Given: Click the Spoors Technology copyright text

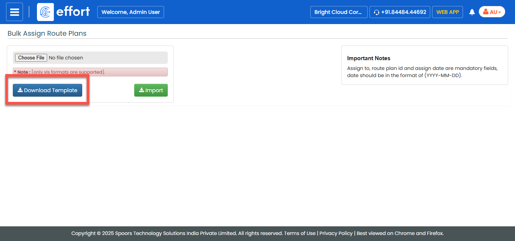Looking at the screenshot, I should (176, 233).
